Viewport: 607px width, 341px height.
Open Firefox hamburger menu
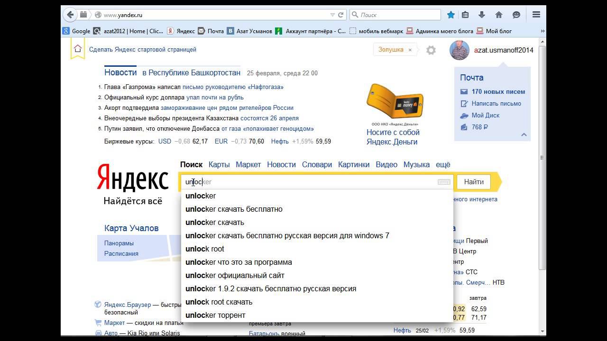tap(536, 15)
